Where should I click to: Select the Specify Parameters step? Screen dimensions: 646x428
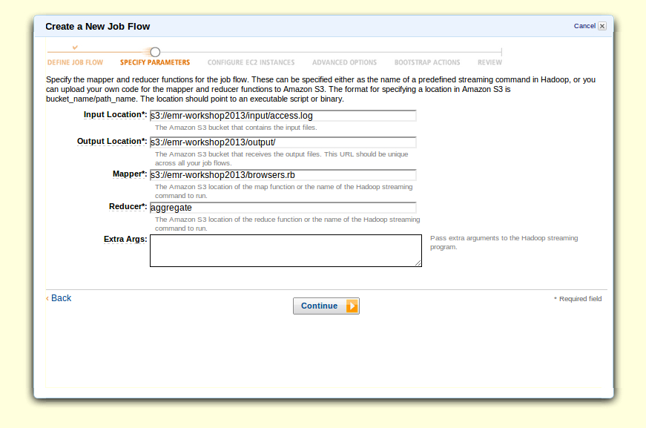pos(155,62)
